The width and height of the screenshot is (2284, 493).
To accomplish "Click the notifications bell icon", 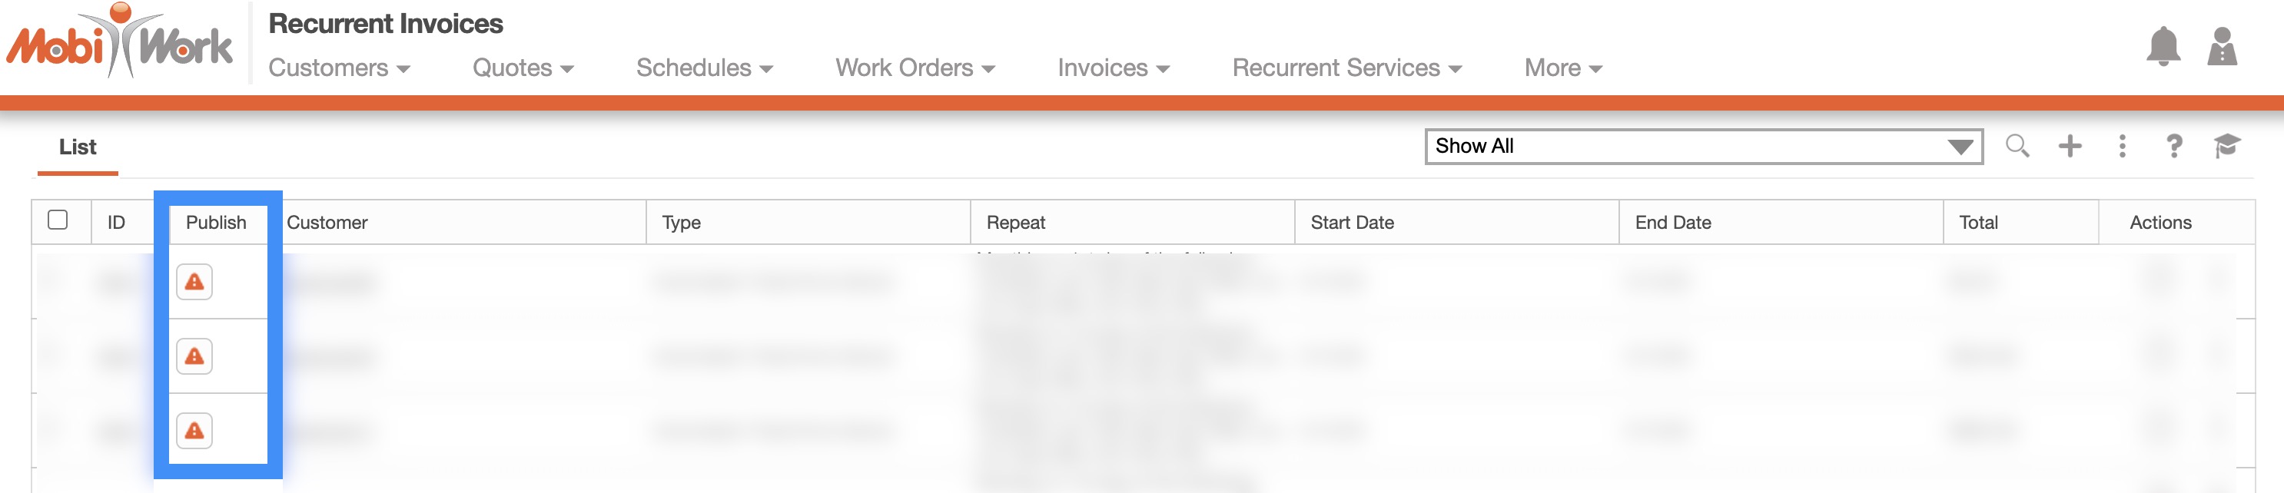I will point(2163,46).
